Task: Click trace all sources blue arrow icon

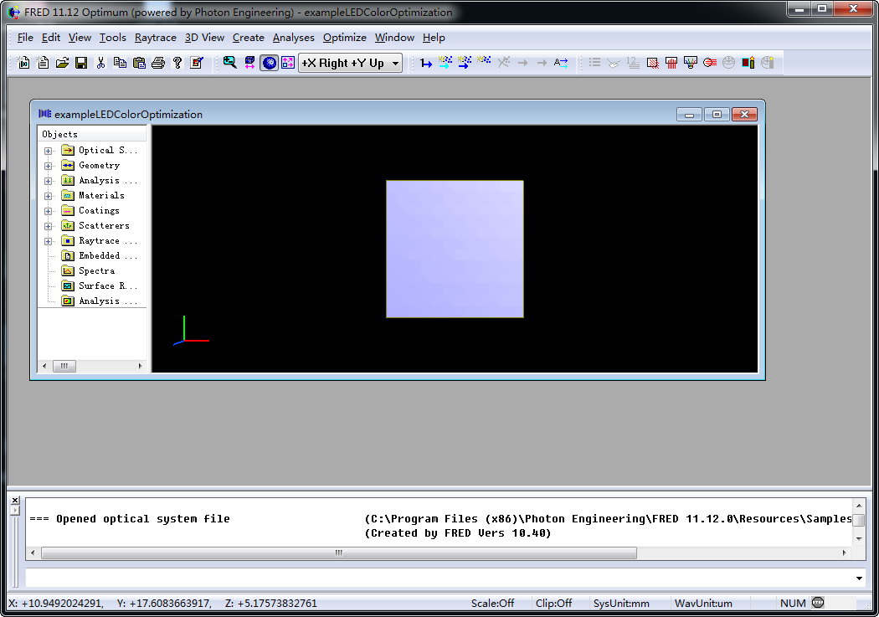Action: click(x=465, y=63)
